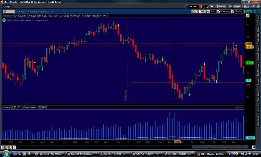Click the second bottom-left chart tool icon

[x=7, y=147]
